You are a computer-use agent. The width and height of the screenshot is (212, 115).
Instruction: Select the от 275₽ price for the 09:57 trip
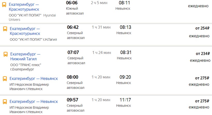tap(202, 101)
